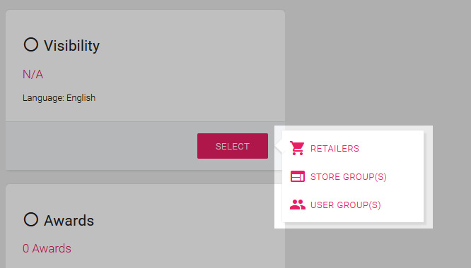Click the circle status icon beside Visibility
This screenshot has height=268, width=471.
click(x=31, y=44)
